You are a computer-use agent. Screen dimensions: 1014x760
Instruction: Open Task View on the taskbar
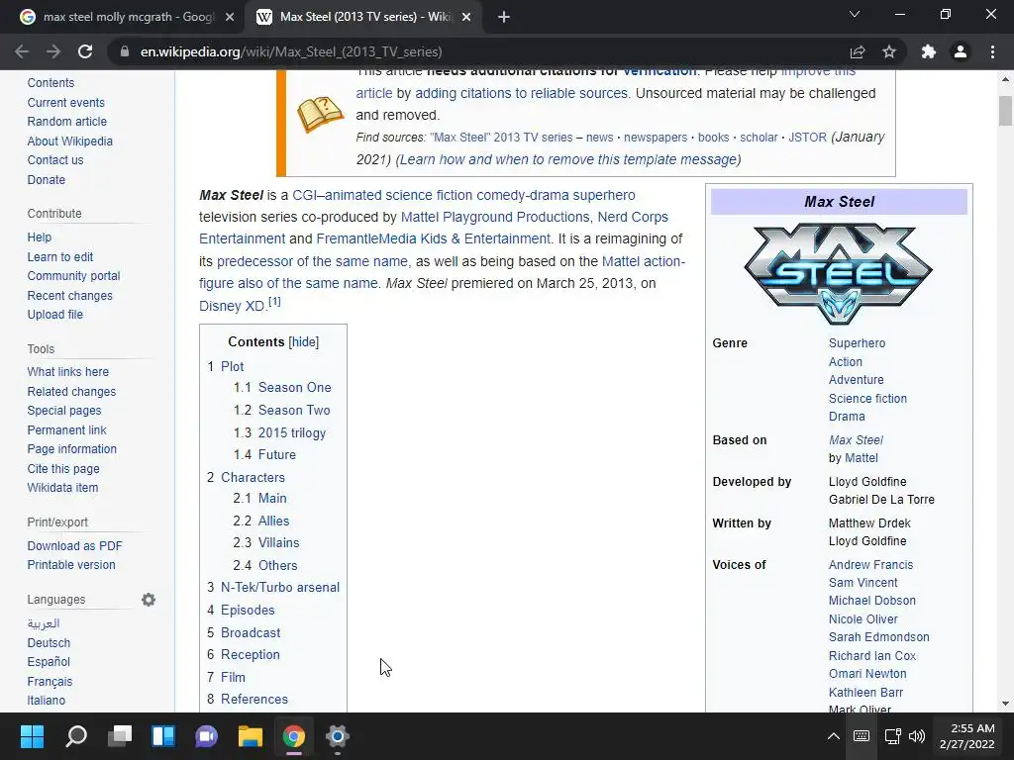point(120,736)
